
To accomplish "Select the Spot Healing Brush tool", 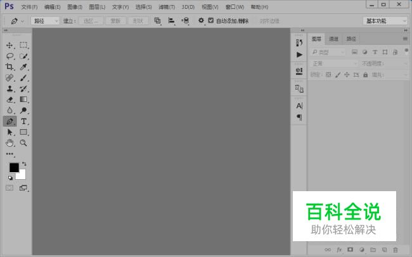I will pyautogui.click(x=10, y=78).
